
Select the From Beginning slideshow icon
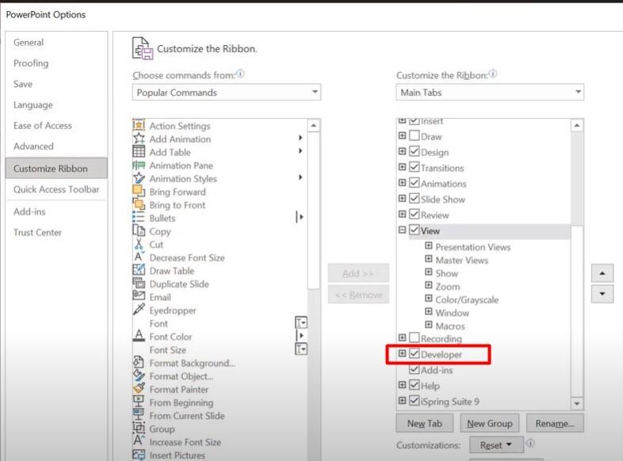(x=139, y=402)
